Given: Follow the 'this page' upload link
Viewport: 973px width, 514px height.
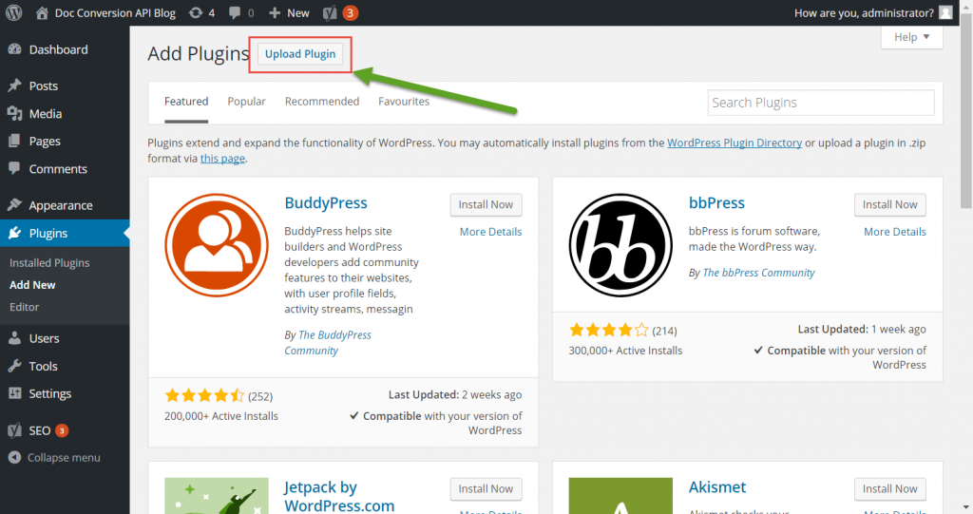Looking at the screenshot, I should click(x=222, y=159).
